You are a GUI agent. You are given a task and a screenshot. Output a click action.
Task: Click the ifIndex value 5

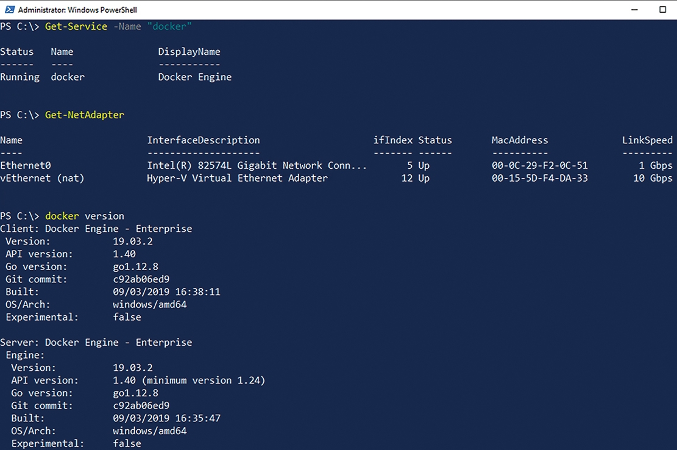click(409, 165)
